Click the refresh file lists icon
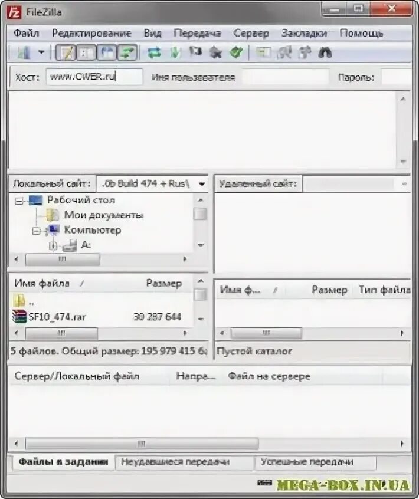Image resolution: width=419 pixels, height=499 pixels. [155, 52]
